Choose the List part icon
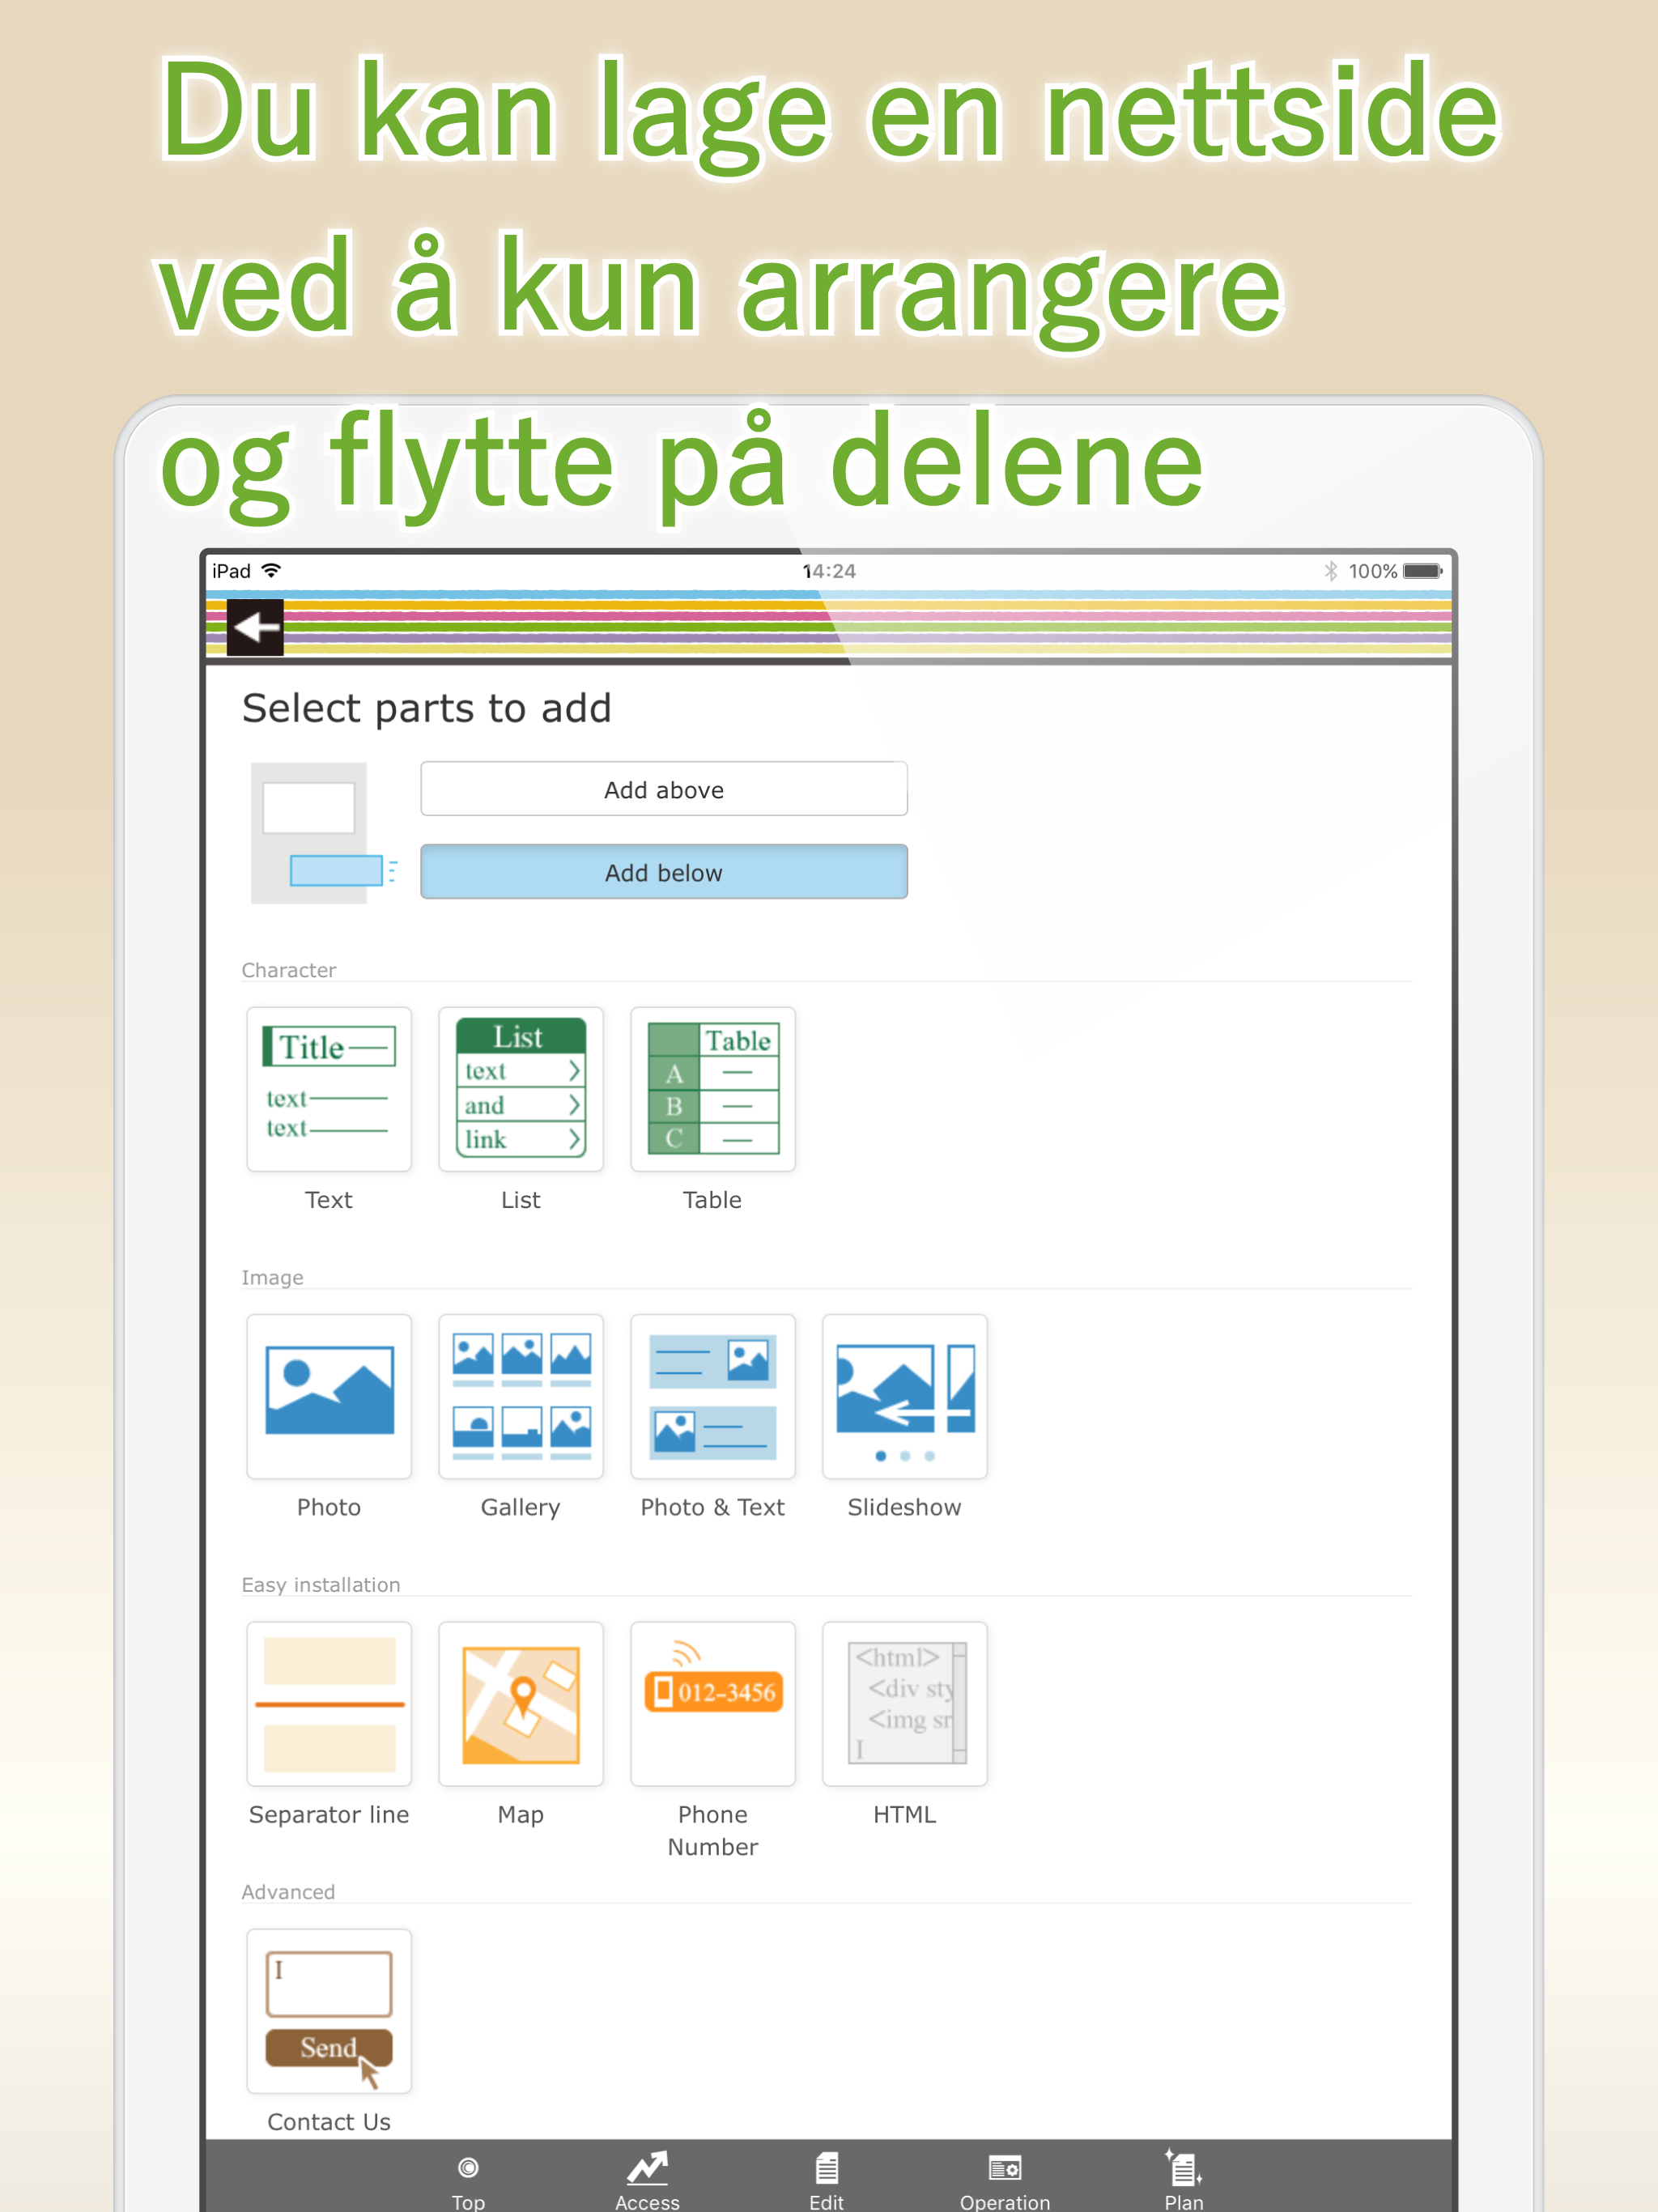The image size is (1658, 2212). pyautogui.click(x=520, y=1089)
